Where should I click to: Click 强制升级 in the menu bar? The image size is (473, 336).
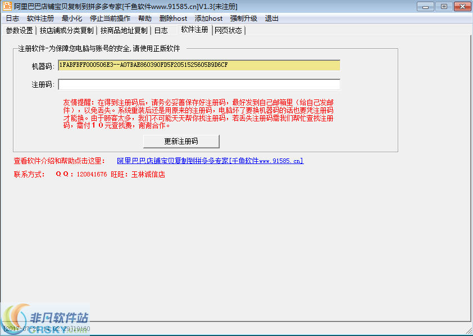[243, 19]
